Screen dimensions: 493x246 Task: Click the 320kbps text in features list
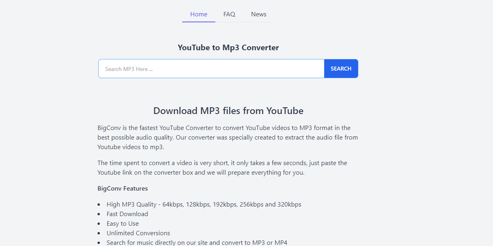pyautogui.click(x=289, y=205)
